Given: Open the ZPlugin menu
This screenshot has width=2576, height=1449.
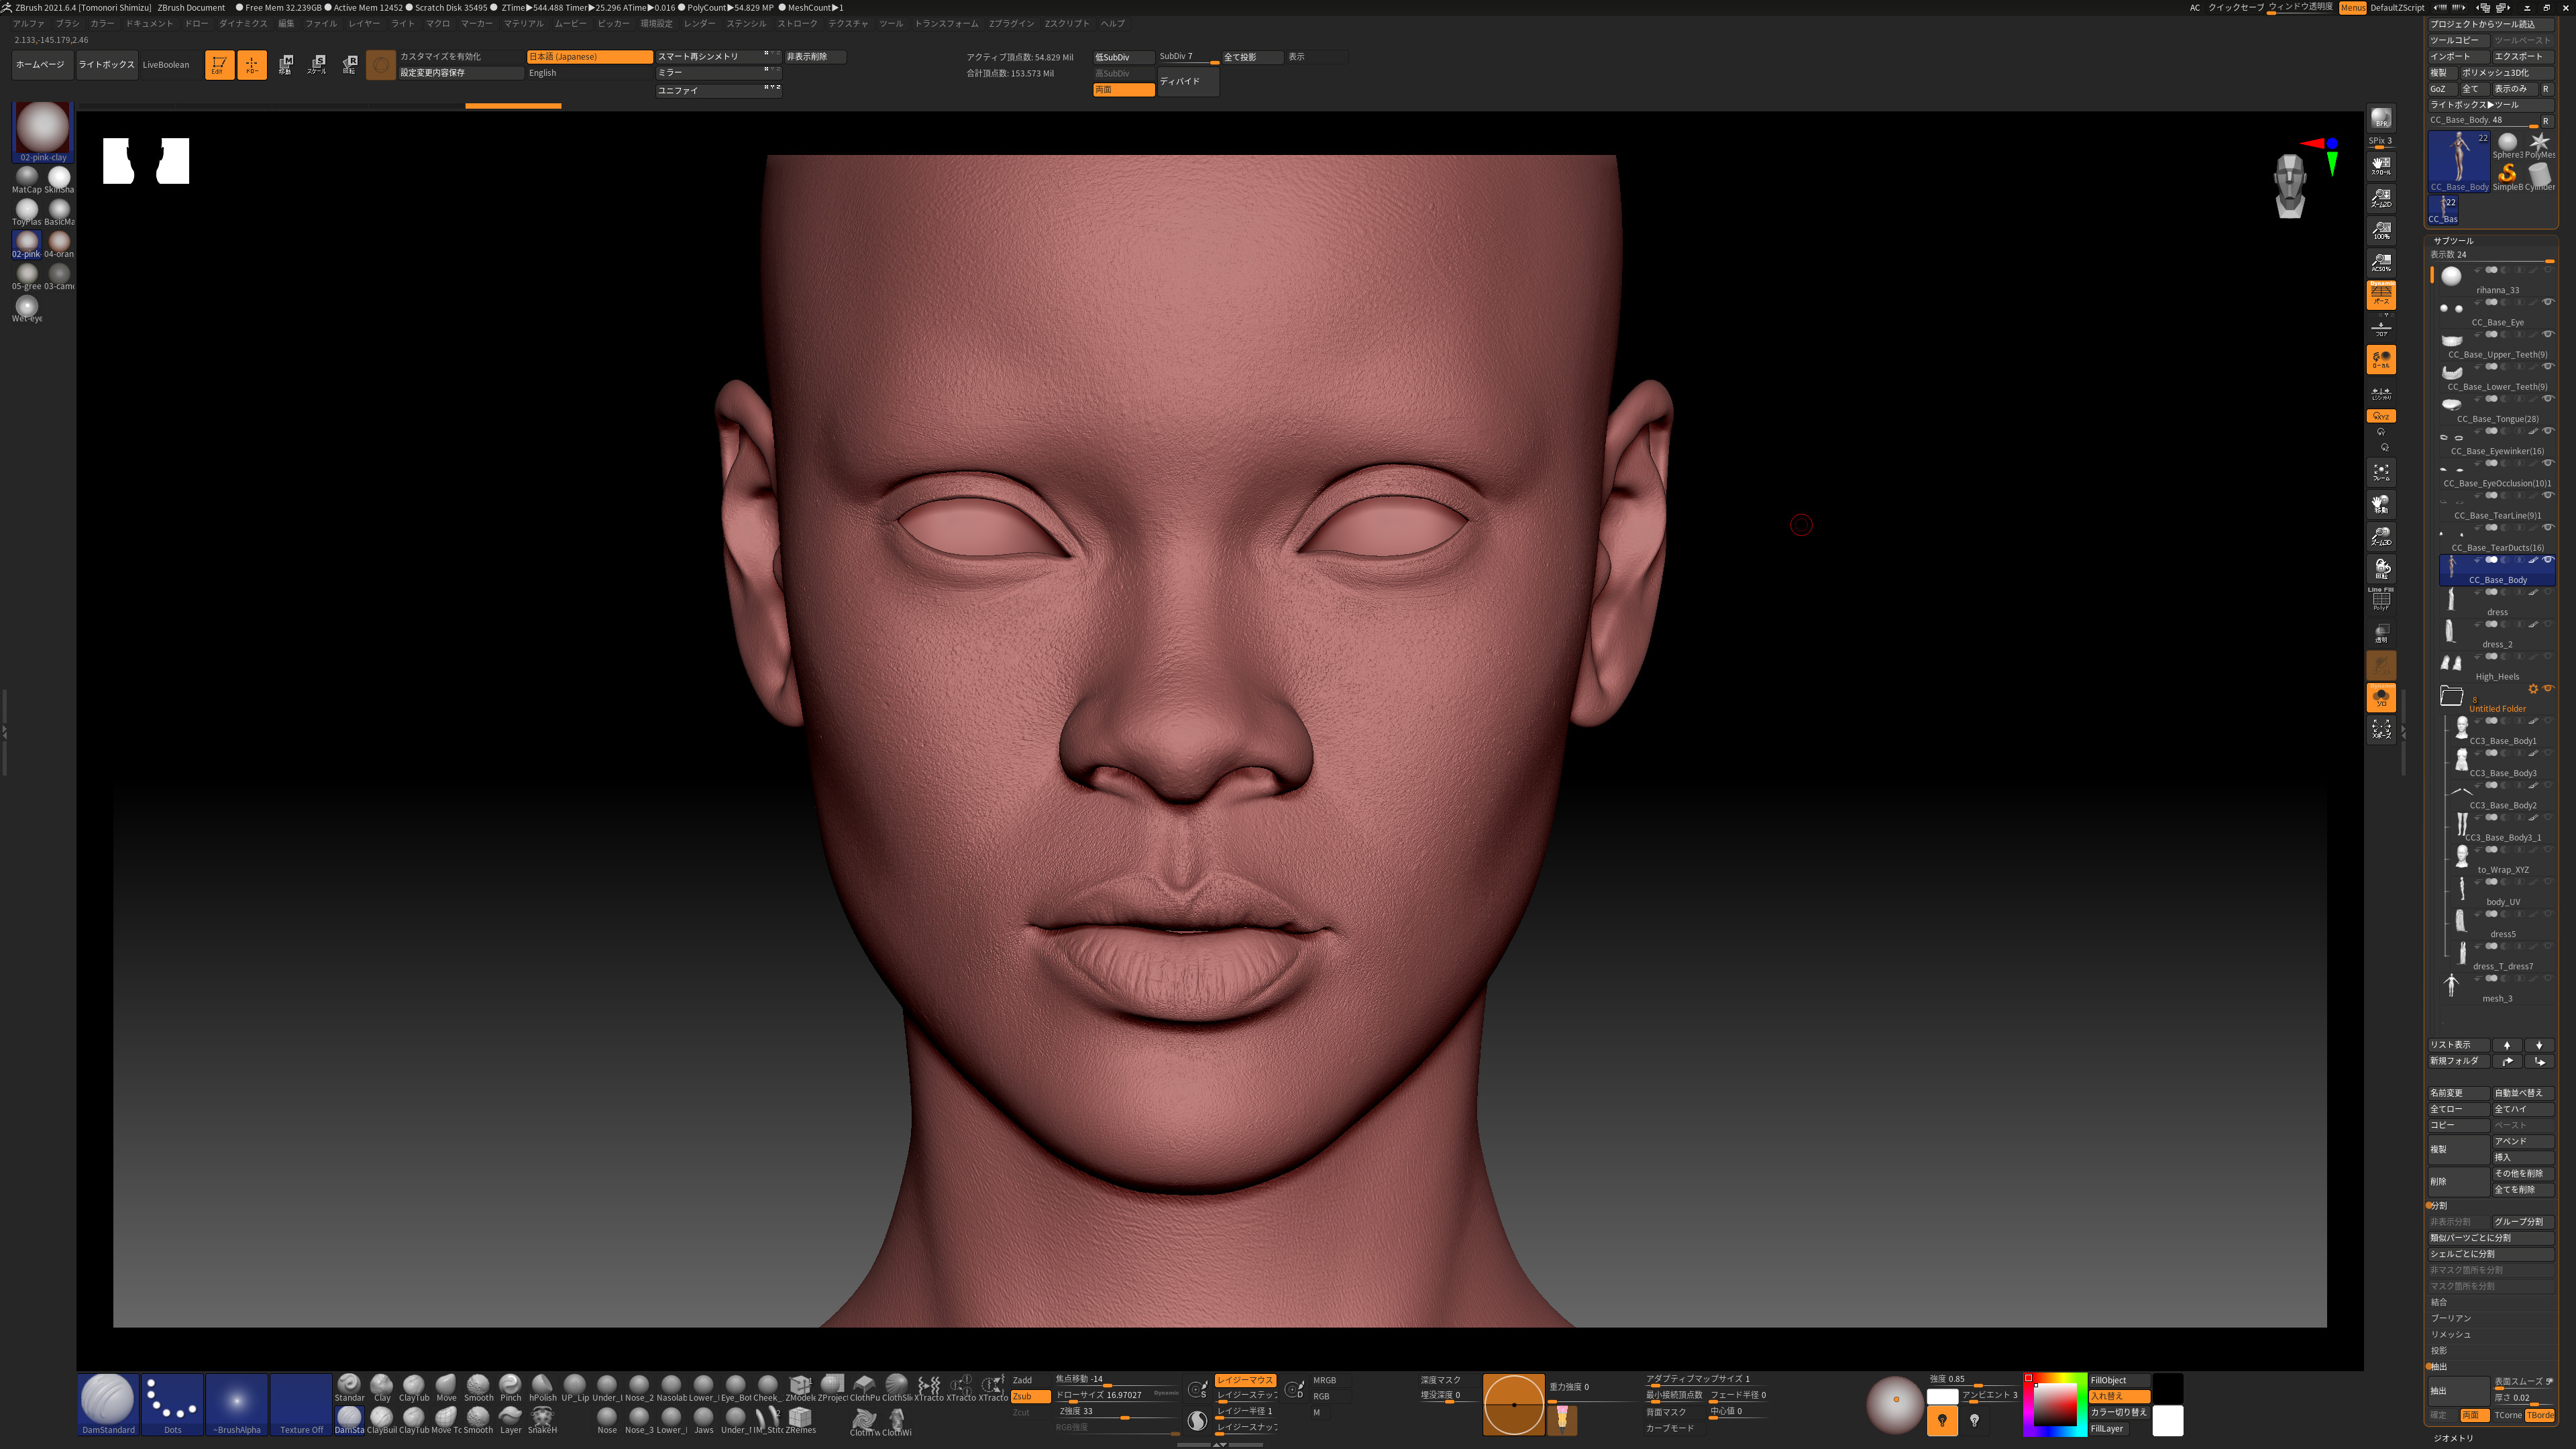Looking at the screenshot, I should tap(1011, 23).
